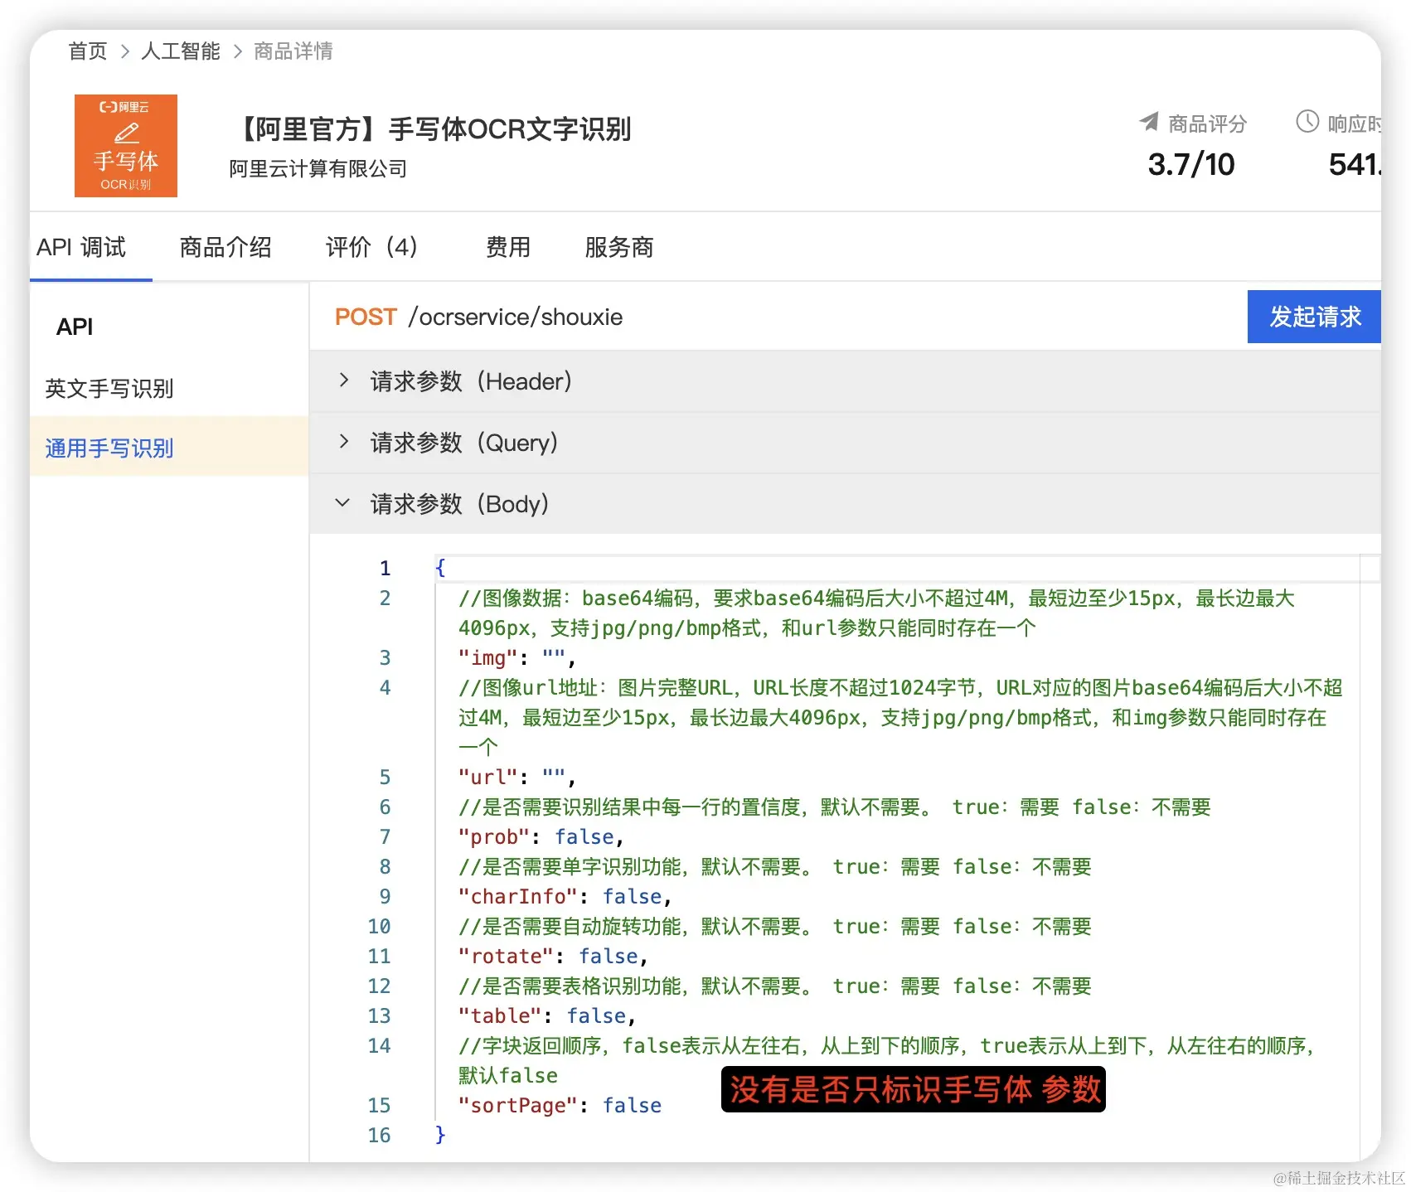Click the 请求参数 (Query) section title
This screenshot has width=1411, height=1192.
464,443
